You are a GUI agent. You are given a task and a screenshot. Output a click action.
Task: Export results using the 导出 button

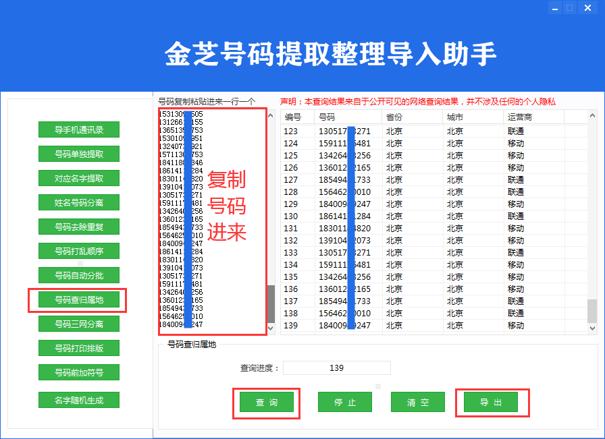coord(491,402)
